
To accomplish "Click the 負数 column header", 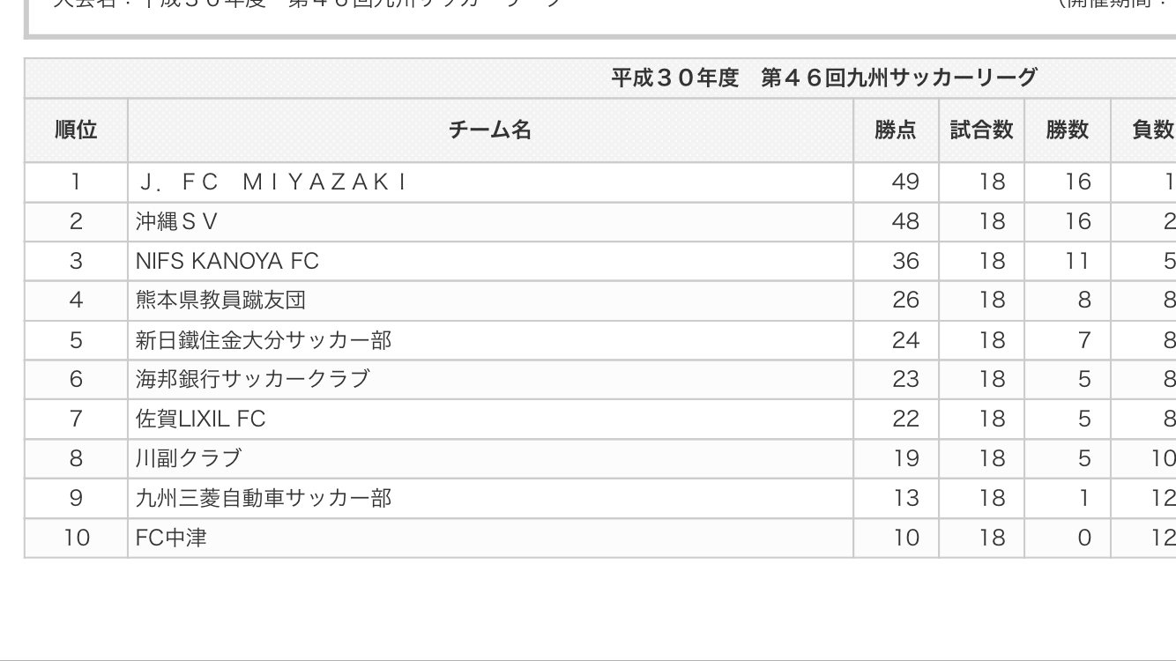I will tap(1152, 130).
